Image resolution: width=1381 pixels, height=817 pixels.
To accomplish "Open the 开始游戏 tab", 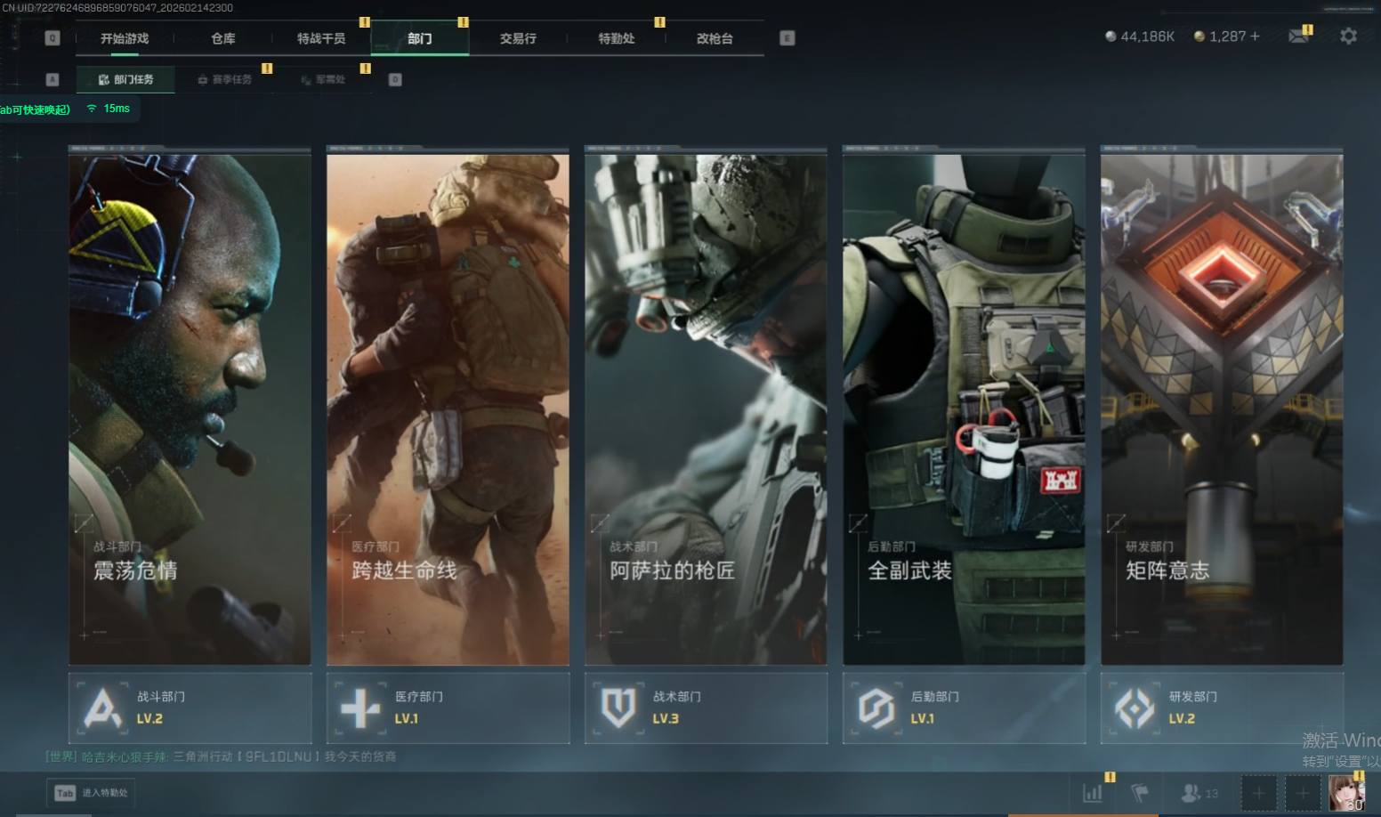I will [x=125, y=38].
